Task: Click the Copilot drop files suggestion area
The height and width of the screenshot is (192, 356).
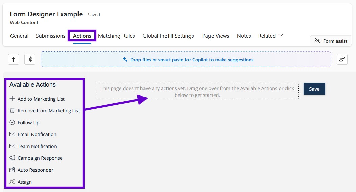Action: [x=186, y=59]
